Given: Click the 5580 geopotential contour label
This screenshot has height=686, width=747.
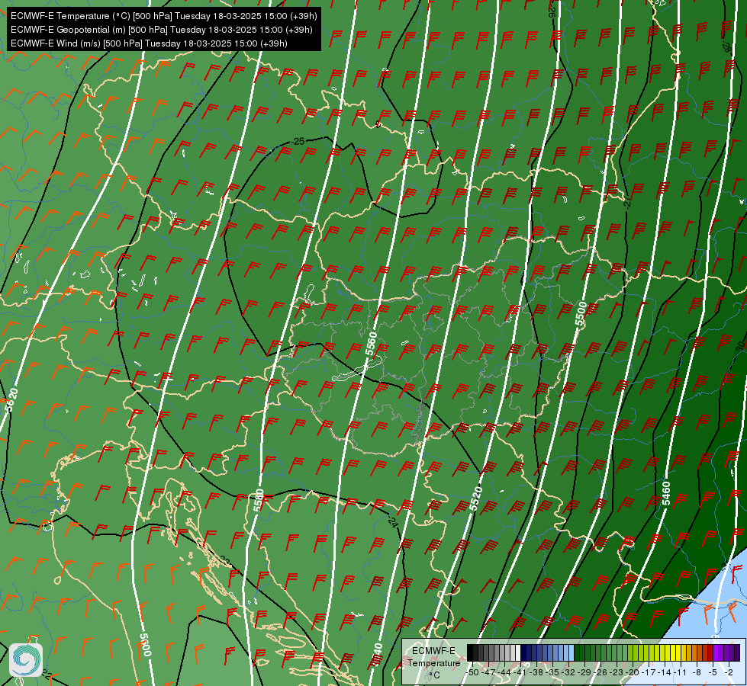Looking at the screenshot, I should click(x=258, y=500).
